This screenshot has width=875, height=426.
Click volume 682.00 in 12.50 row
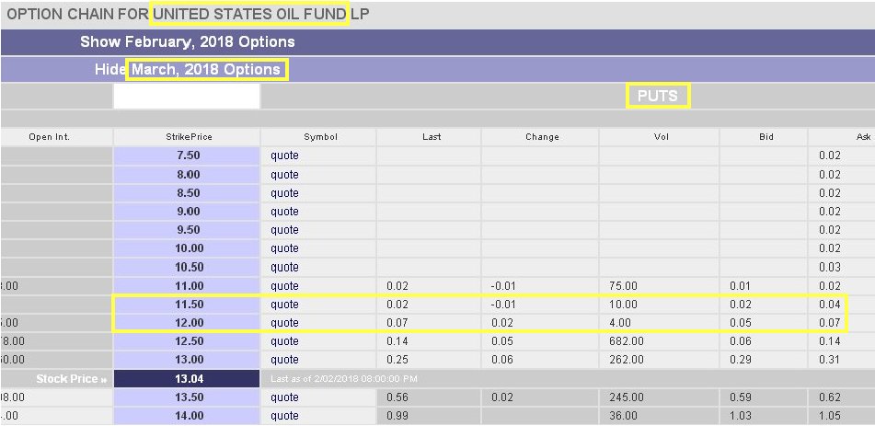[x=628, y=341]
